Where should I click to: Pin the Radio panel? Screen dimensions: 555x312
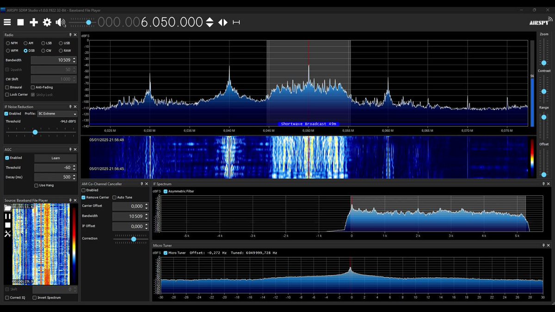(70, 35)
